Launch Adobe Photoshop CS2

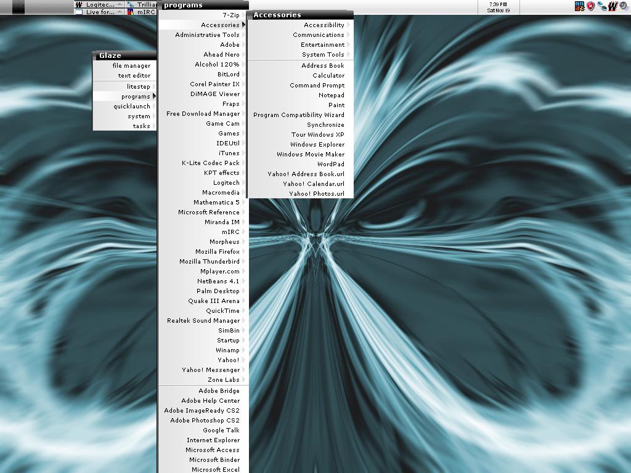[x=203, y=420]
